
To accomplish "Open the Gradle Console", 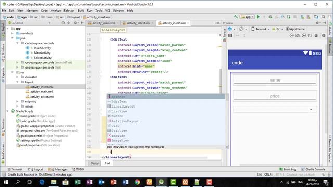I will tap(313, 169).
